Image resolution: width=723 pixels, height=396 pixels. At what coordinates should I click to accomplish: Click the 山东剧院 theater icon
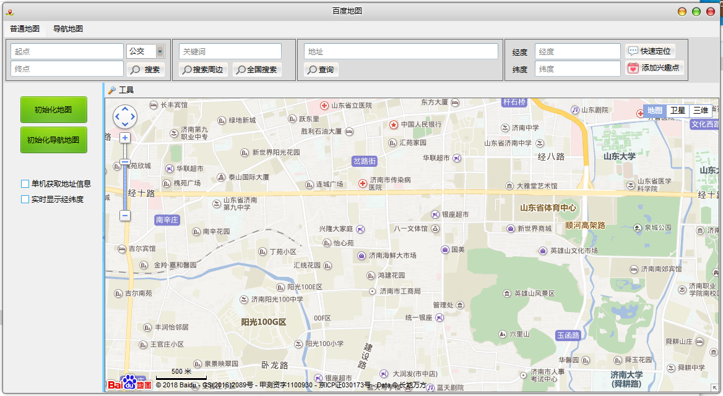pyautogui.click(x=575, y=110)
